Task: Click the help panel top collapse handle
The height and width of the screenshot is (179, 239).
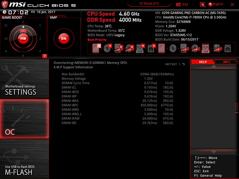Action: 214,66
